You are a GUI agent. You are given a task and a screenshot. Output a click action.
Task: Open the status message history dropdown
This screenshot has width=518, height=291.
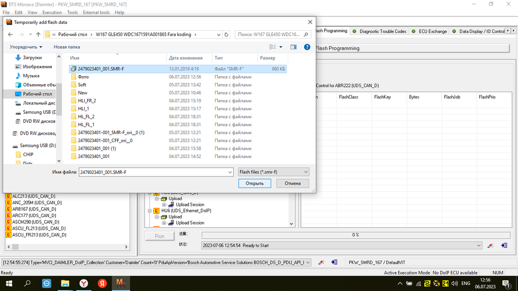coord(479,246)
